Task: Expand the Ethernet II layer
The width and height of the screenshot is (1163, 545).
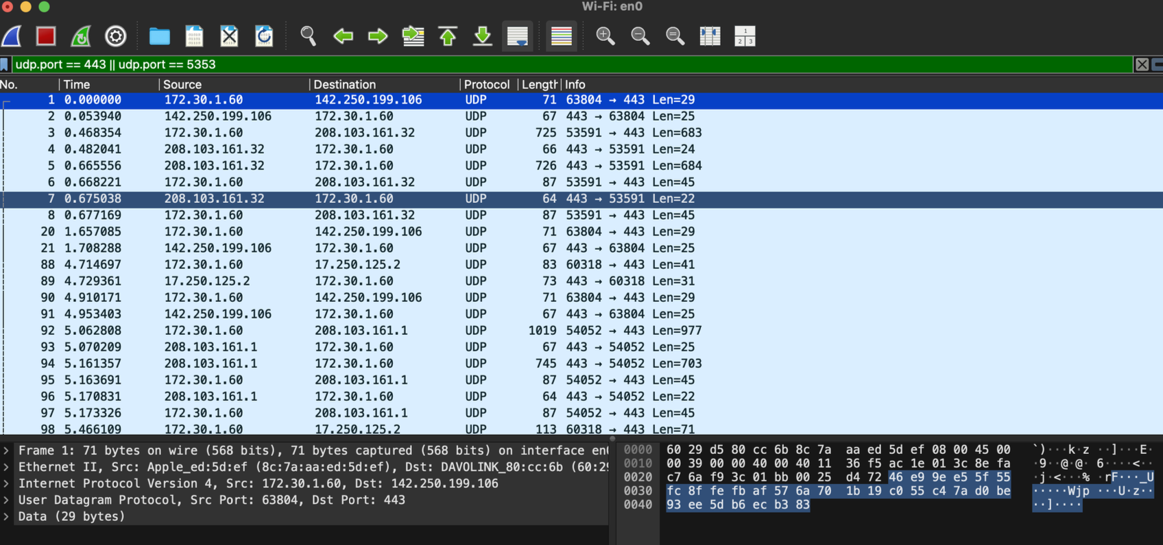Action: (x=6, y=467)
